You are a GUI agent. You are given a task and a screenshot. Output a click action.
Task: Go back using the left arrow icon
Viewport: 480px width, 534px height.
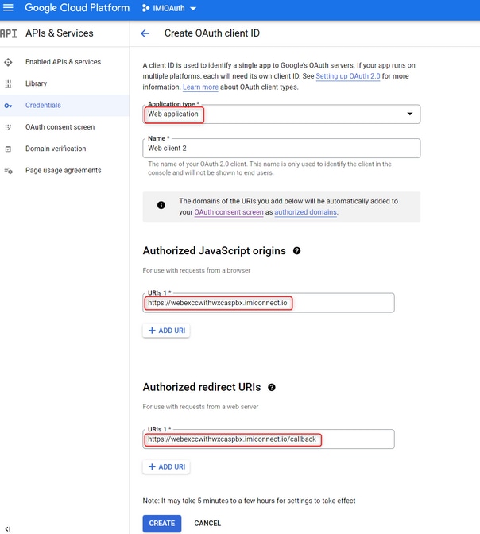[x=145, y=33]
